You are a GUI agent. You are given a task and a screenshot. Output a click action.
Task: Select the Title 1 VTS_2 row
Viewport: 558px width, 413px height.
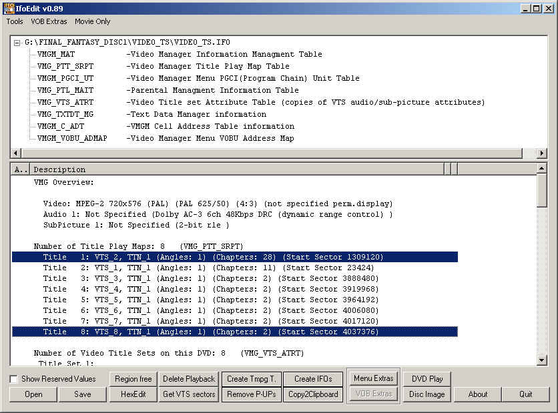(235, 257)
